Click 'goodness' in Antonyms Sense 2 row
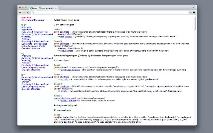The width and height of the screenshot is (213, 133). (64, 32)
